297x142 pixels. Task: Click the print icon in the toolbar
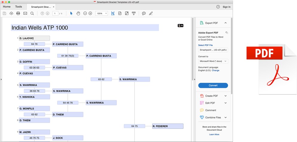click(18, 13)
